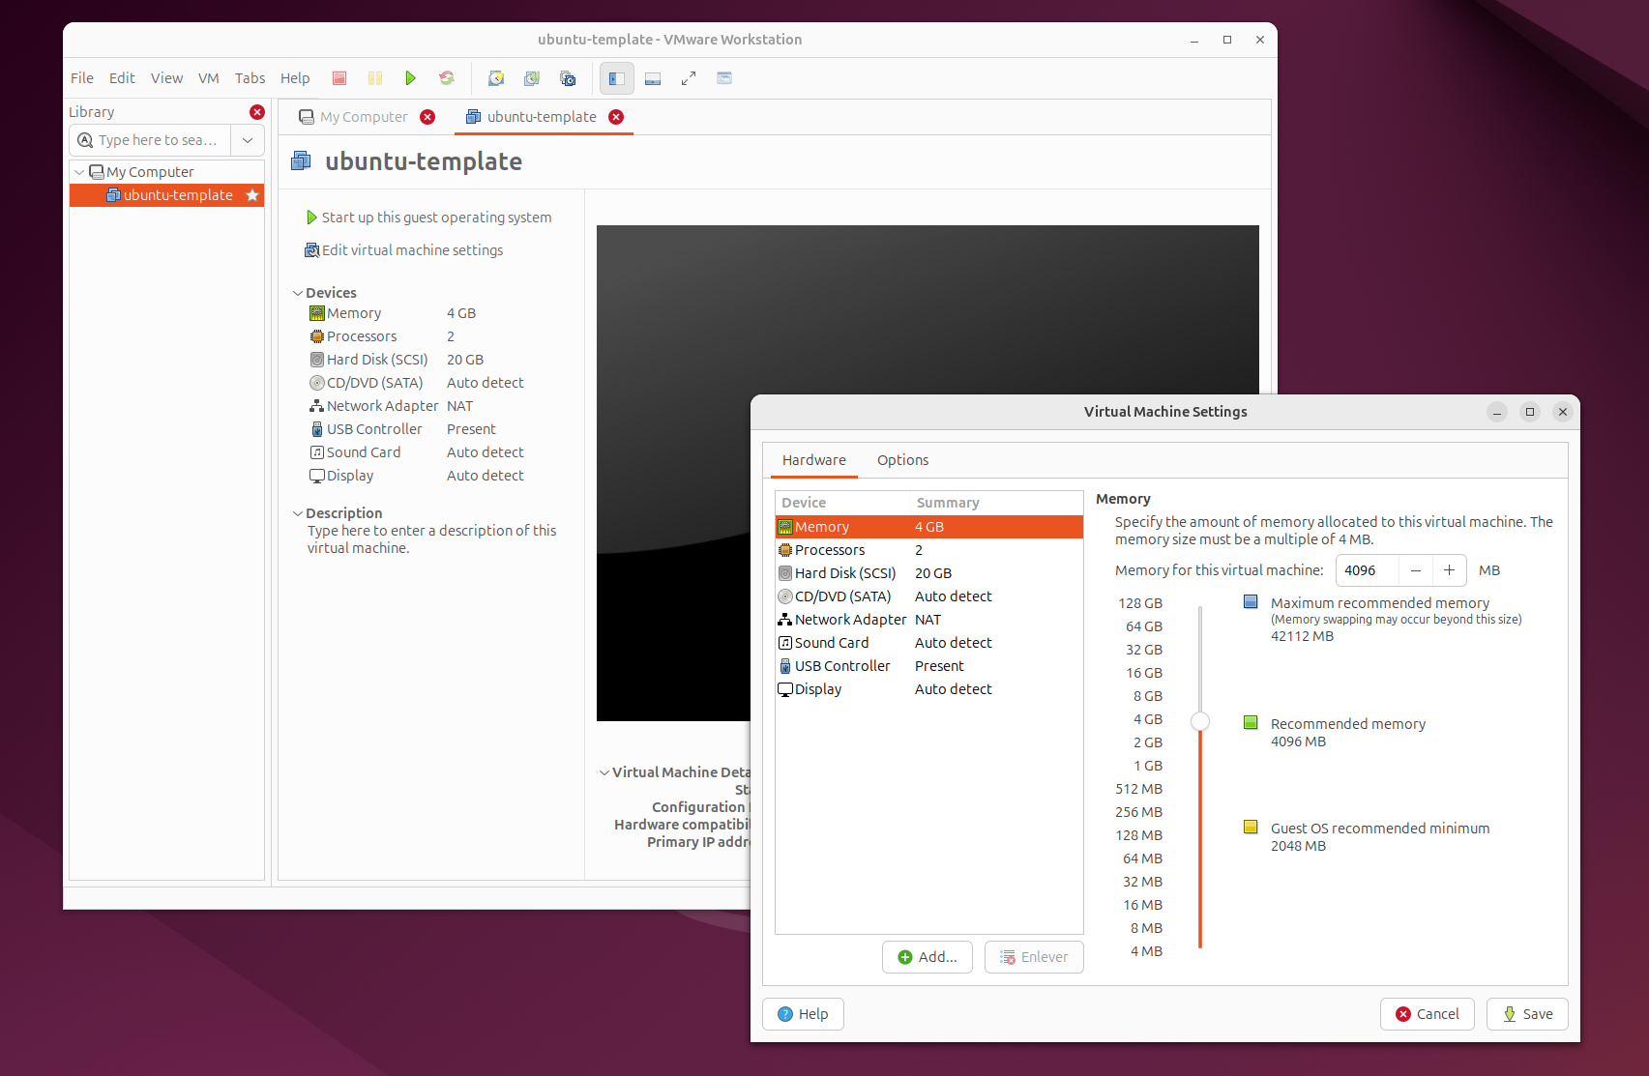1649x1076 pixels.
Task: Close the ubuntu-template tab
Action: pyautogui.click(x=616, y=117)
